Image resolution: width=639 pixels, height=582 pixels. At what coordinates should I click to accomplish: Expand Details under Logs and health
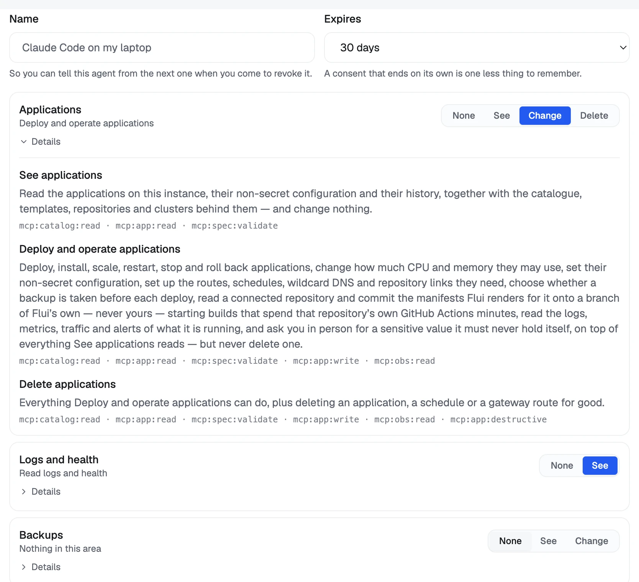tap(40, 492)
